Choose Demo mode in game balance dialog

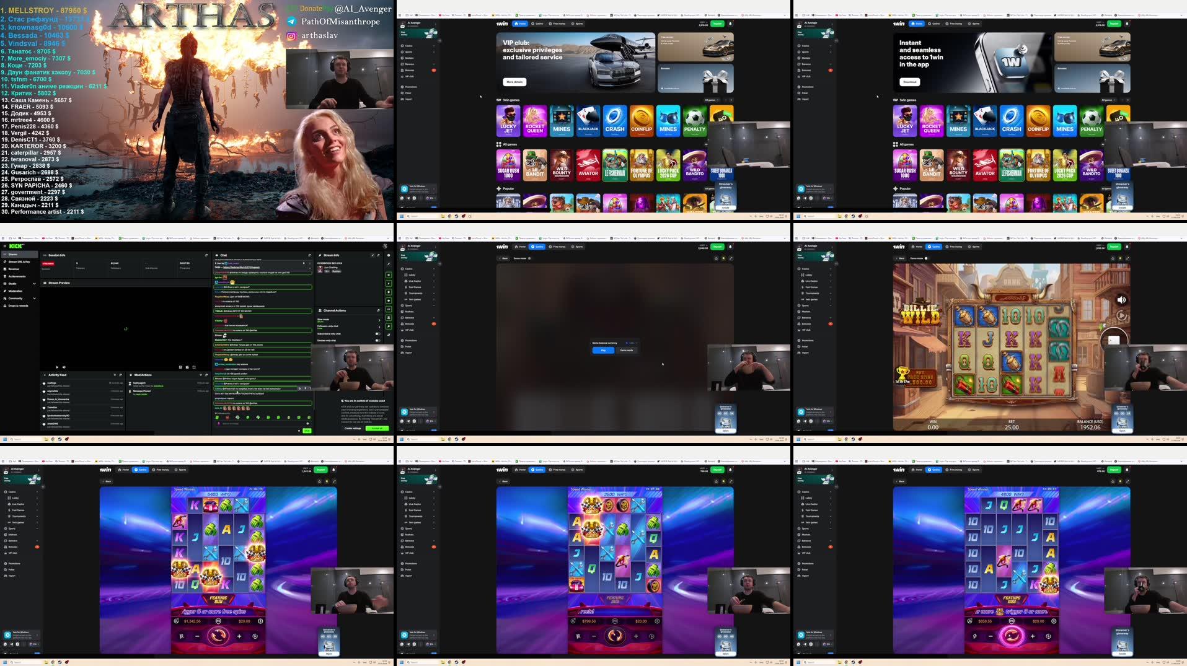[x=627, y=350]
